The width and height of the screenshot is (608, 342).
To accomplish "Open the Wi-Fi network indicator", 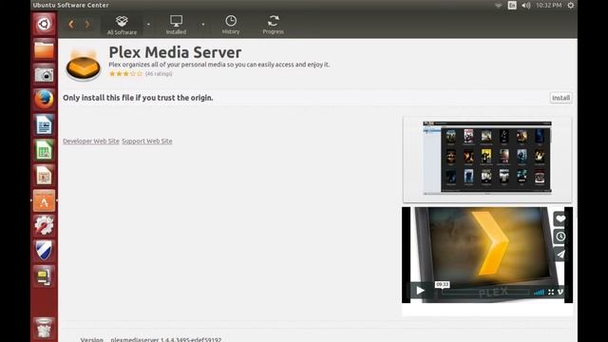I will [x=498, y=6].
